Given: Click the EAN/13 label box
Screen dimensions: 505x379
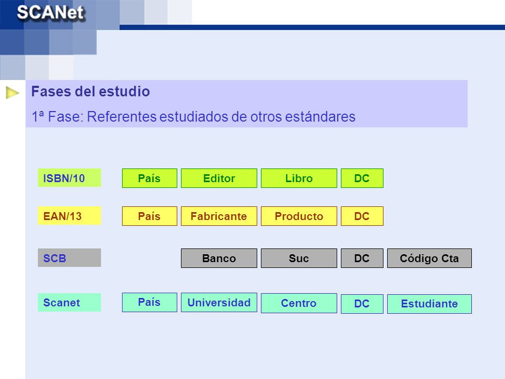Looking at the screenshot, I should pos(69,216).
